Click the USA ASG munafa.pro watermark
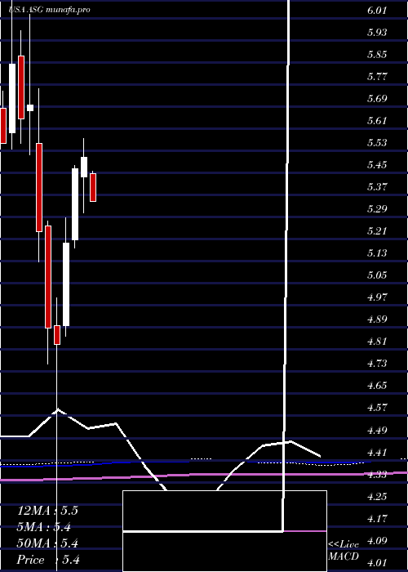408x572 pixels. (49, 10)
